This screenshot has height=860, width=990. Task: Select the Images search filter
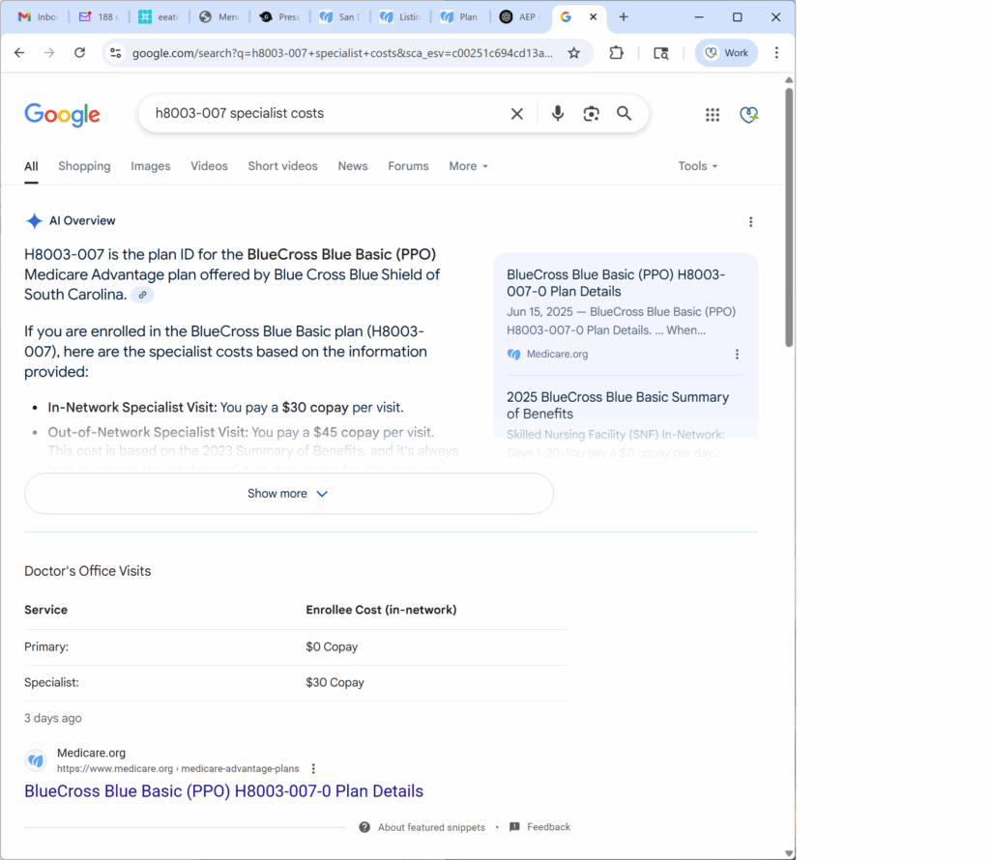(x=150, y=166)
